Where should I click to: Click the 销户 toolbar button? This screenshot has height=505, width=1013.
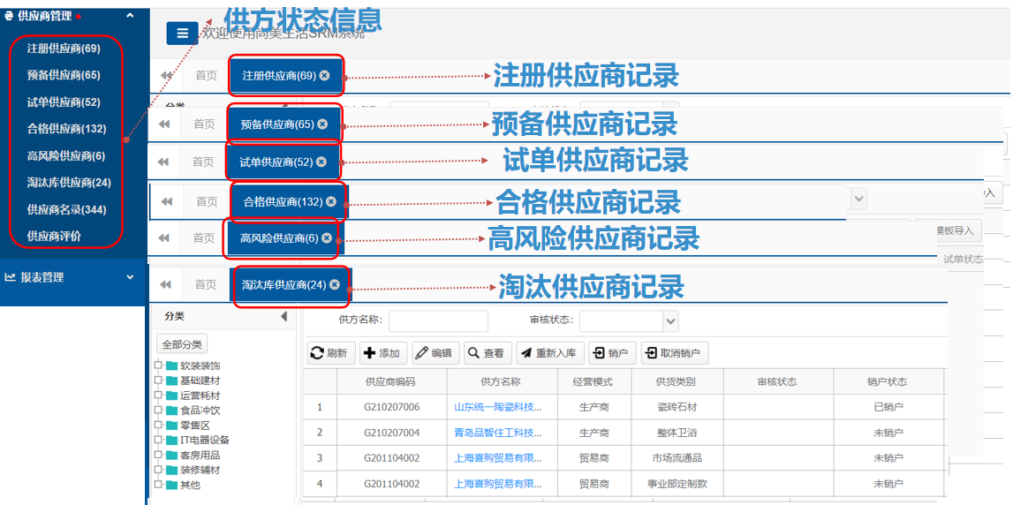pyautogui.click(x=611, y=353)
